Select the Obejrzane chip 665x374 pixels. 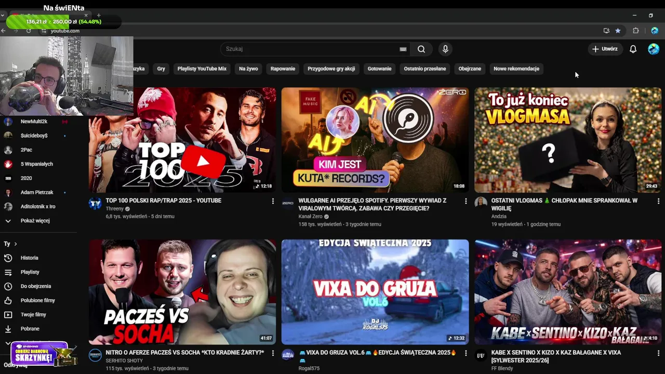470,69
